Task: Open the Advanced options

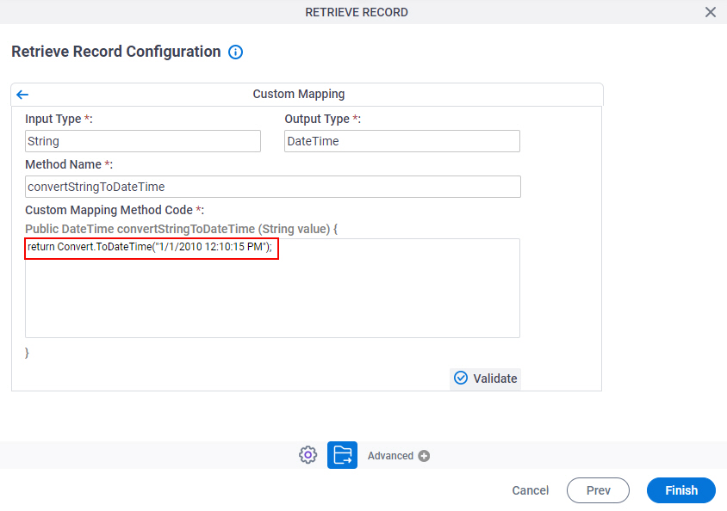Action: pyautogui.click(x=390, y=456)
